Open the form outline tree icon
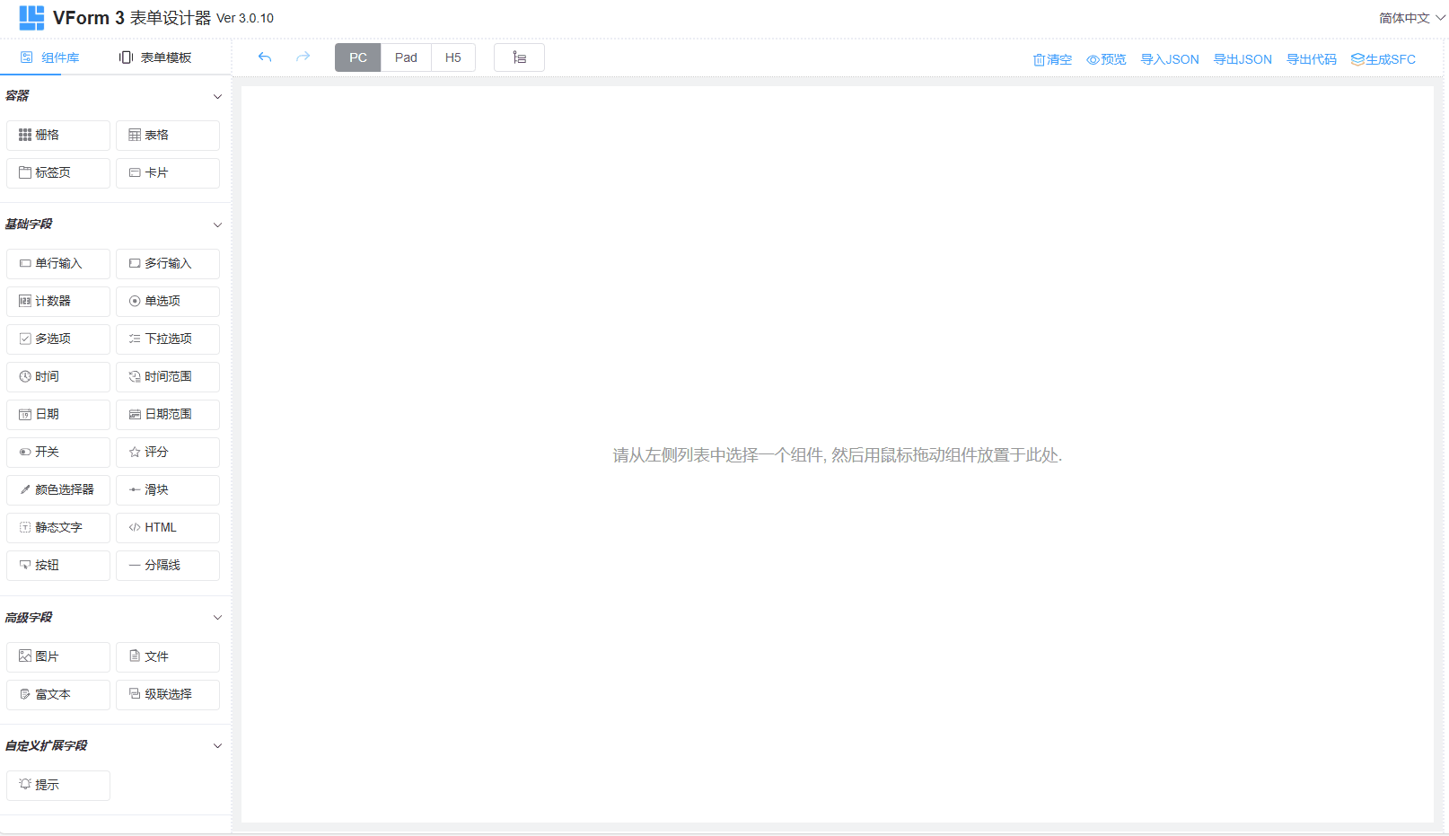1449x836 pixels. click(x=519, y=57)
